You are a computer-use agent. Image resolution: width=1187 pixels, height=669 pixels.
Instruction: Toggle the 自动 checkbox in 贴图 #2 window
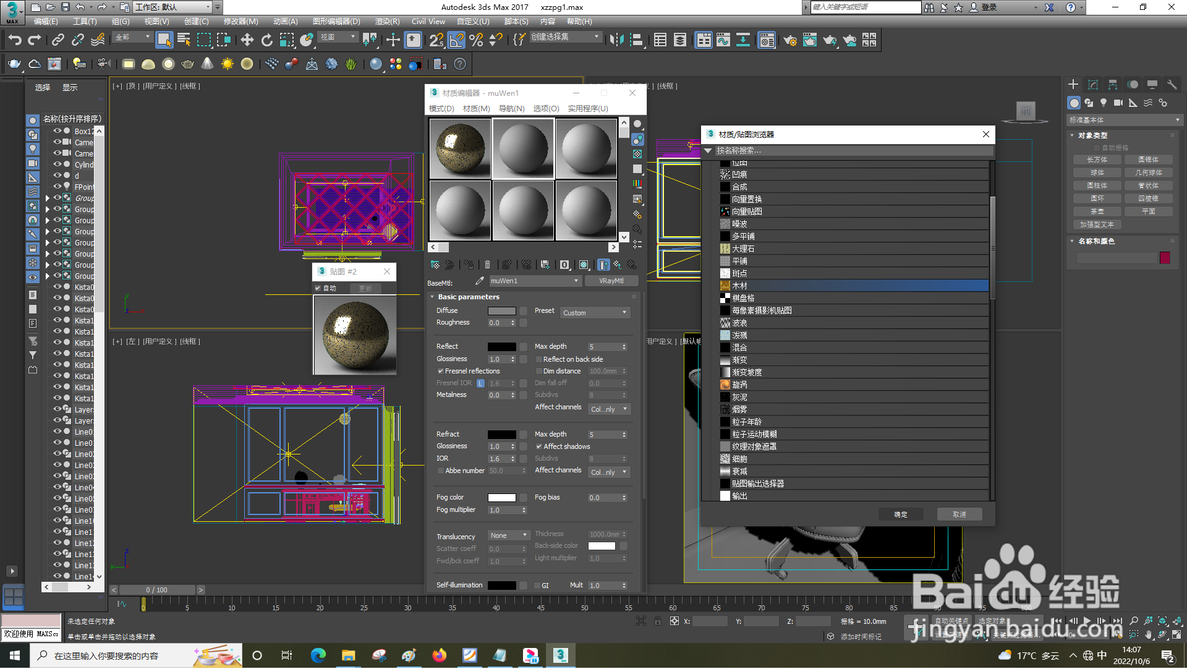318,288
